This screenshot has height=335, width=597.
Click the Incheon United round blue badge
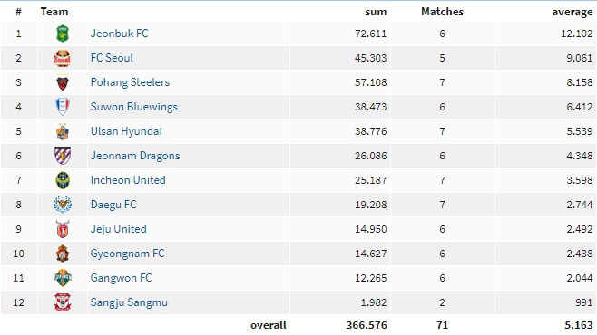click(63, 180)
